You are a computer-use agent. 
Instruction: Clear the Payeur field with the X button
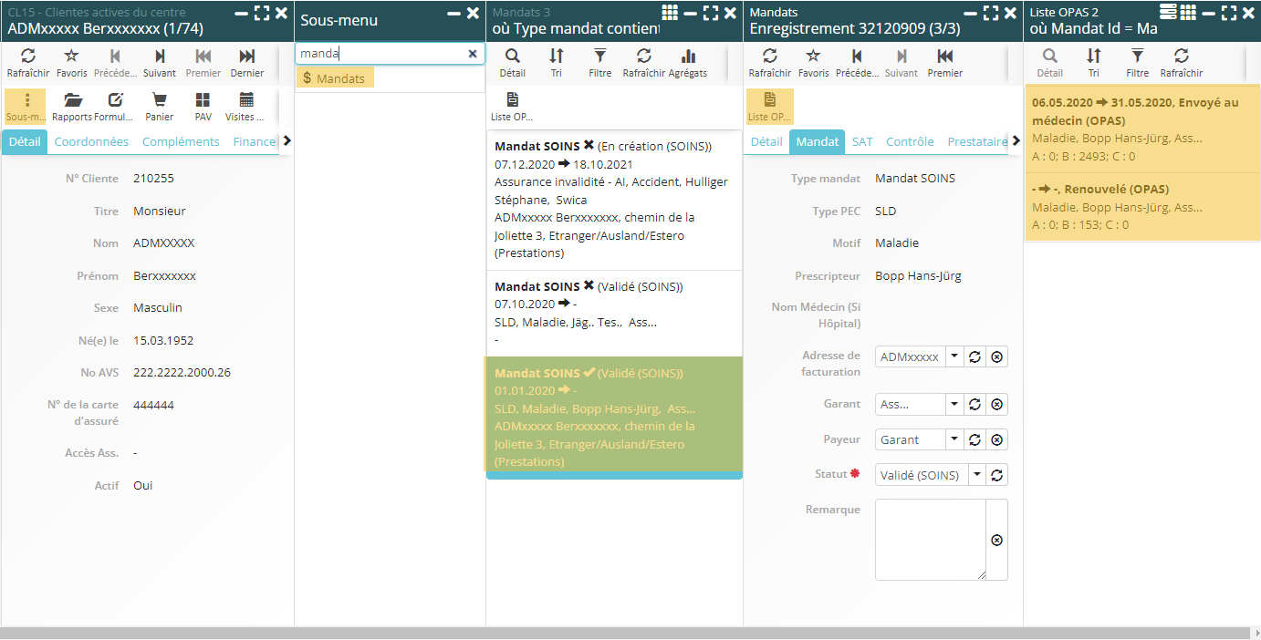[996, 439]
